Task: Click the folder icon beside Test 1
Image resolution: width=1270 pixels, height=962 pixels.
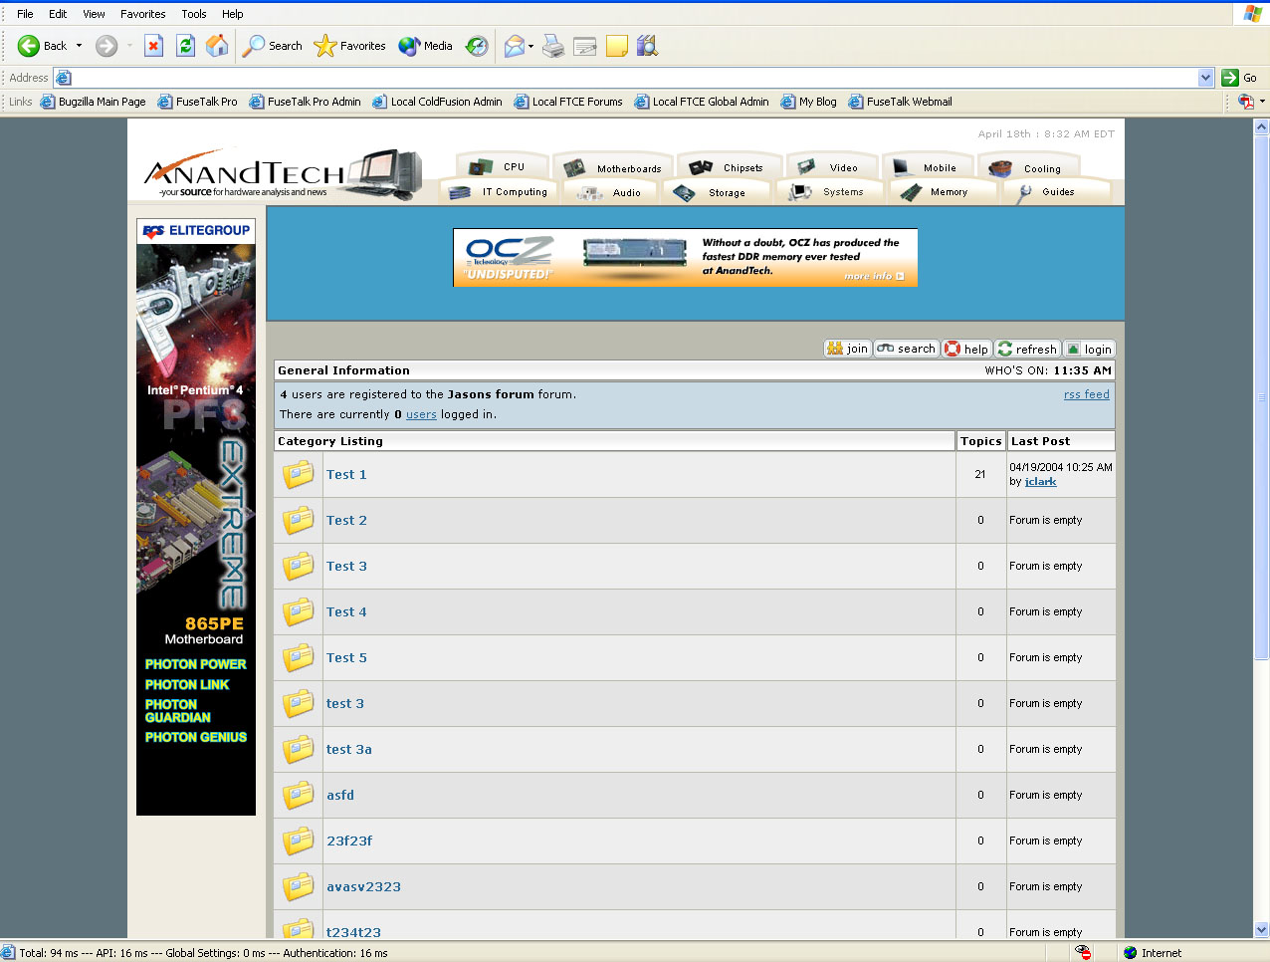Action: coord(299,474)
